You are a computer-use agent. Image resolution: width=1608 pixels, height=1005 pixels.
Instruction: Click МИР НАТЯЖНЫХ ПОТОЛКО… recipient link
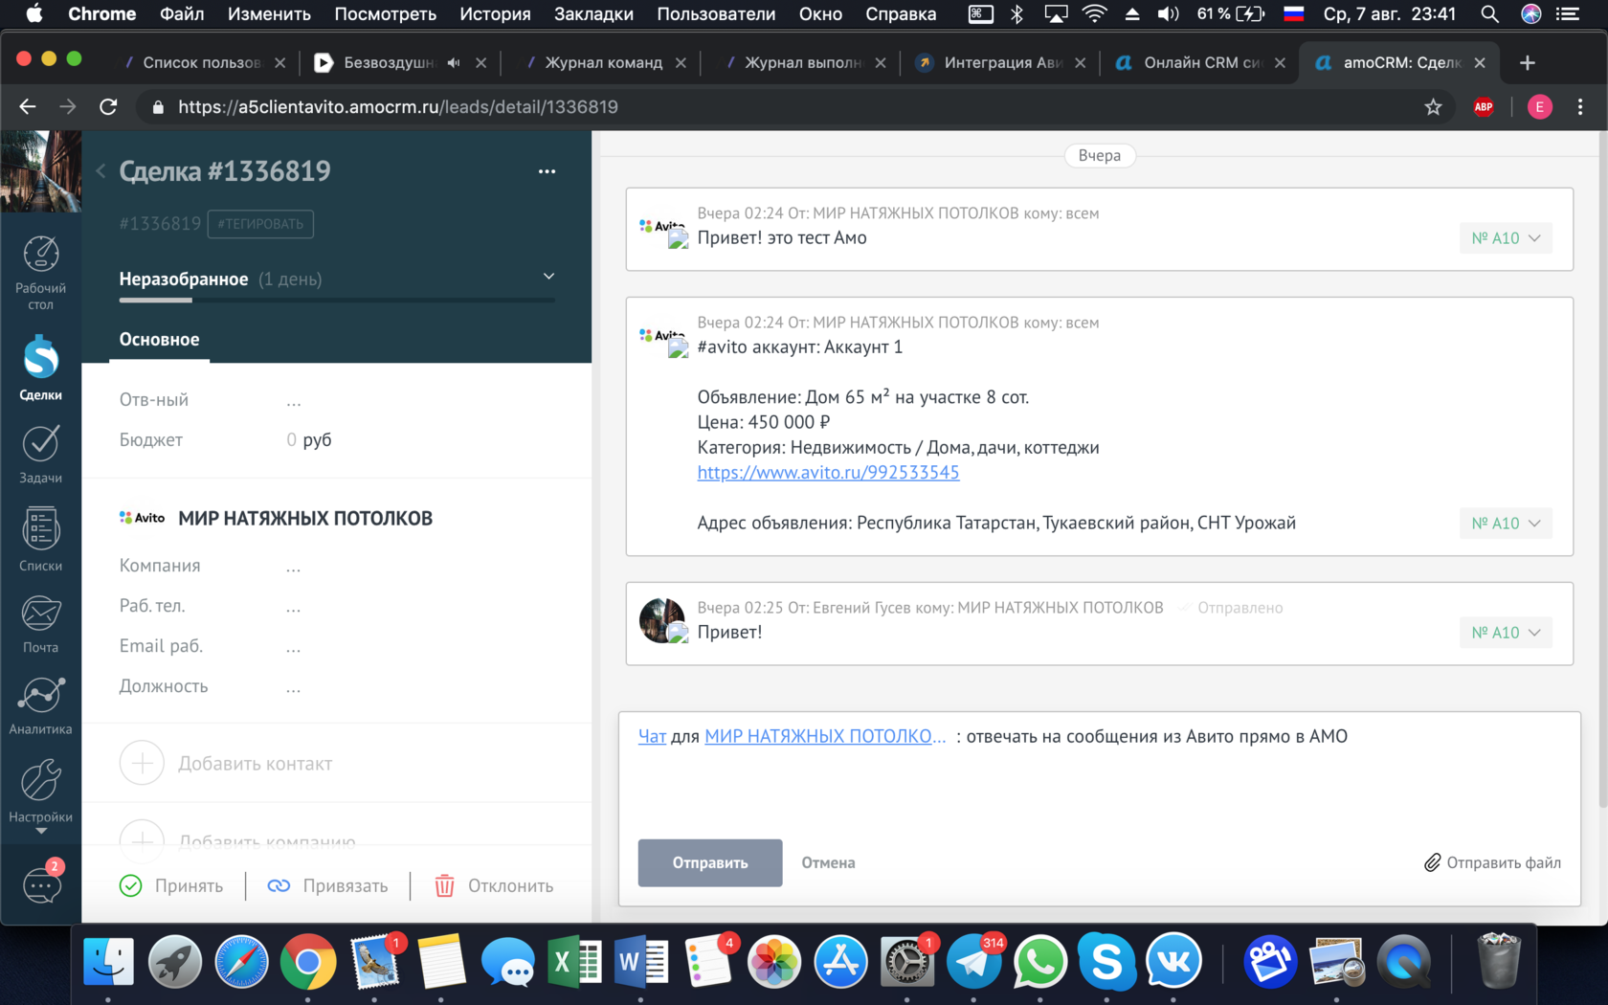tap(825, 736)
